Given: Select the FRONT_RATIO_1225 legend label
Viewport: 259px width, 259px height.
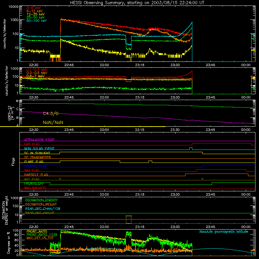Looking at the screenshot, I should click(42, 235).
